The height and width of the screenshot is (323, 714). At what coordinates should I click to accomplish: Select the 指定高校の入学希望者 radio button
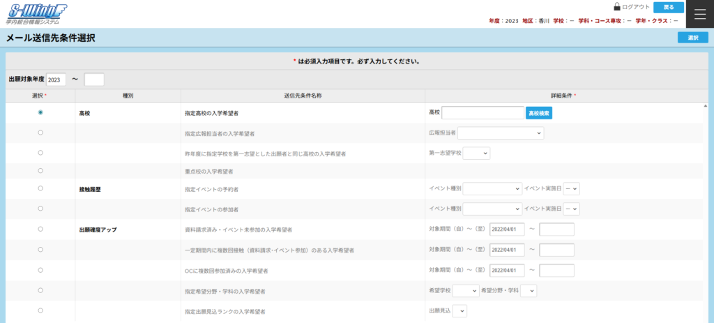pos(40,112)
